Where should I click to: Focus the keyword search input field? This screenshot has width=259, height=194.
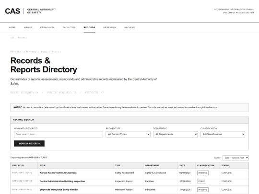point(59,134)
